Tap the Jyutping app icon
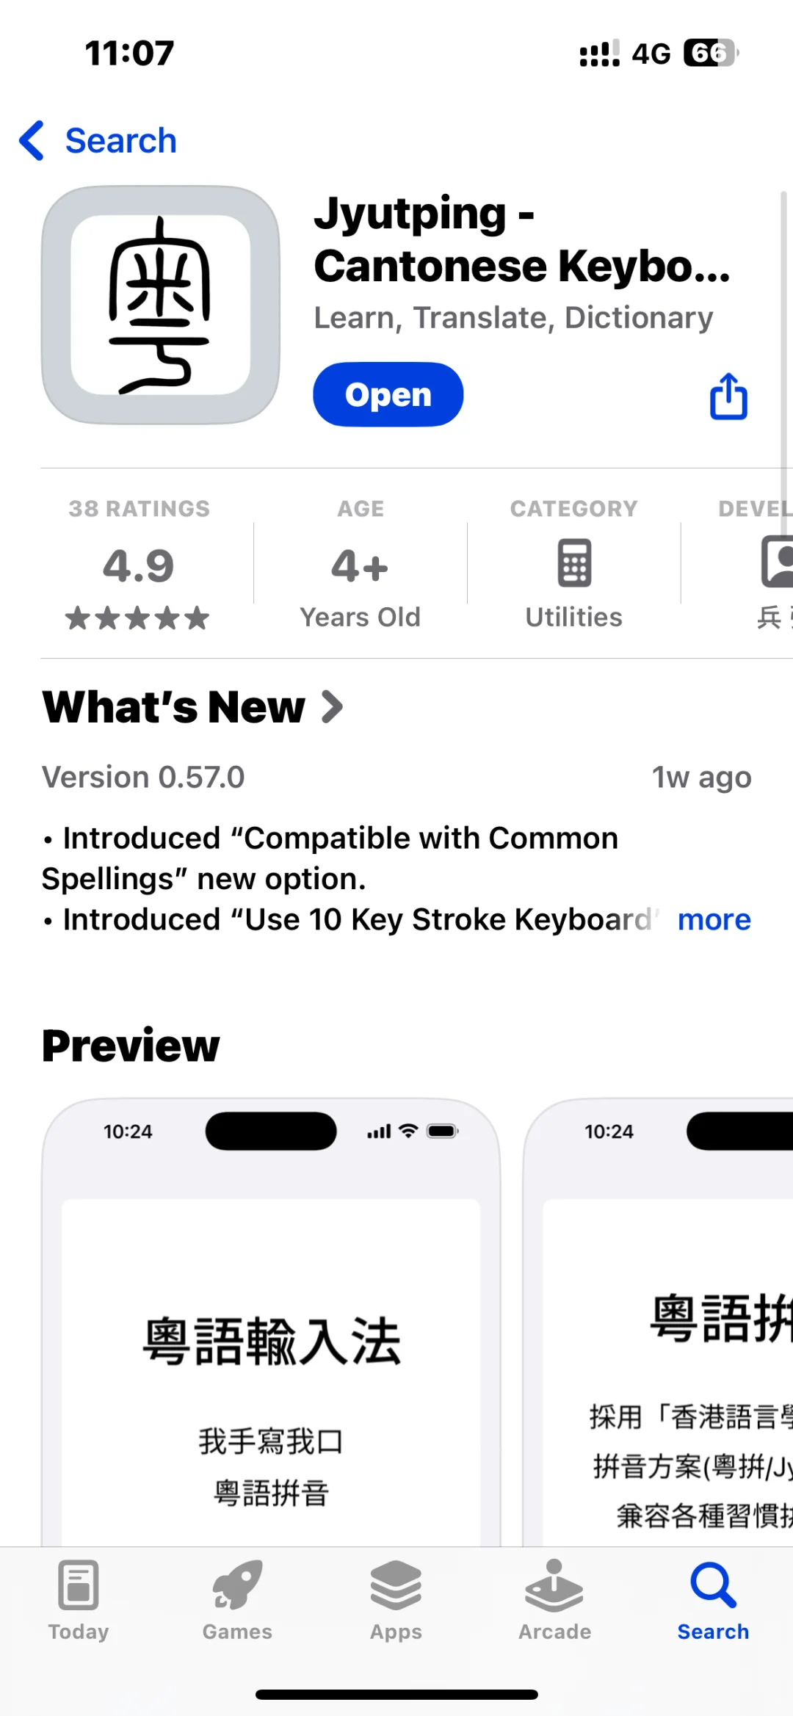The image size is (793, 1716). pyautogui.click(x=161, y=305)
